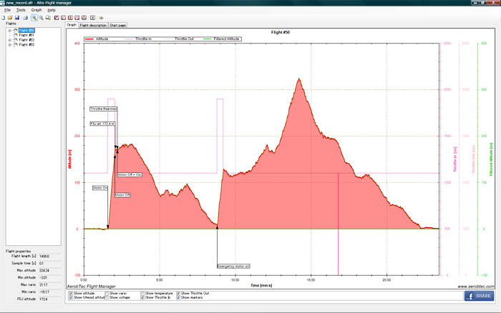Open the File menu
The image size is (501, 313).
tap(7, 10)
